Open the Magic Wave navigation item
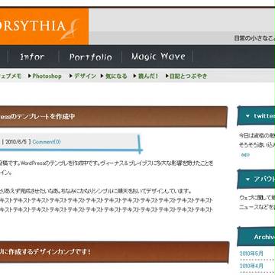This screenshot has height=275, width=275. 158,57
